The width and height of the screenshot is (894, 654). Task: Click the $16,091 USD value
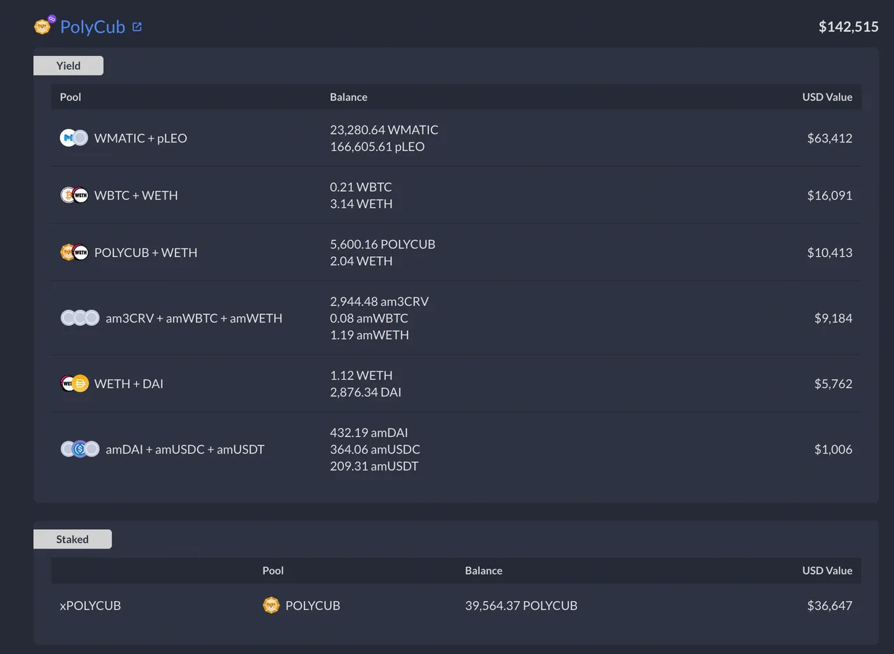coord(830,195)
